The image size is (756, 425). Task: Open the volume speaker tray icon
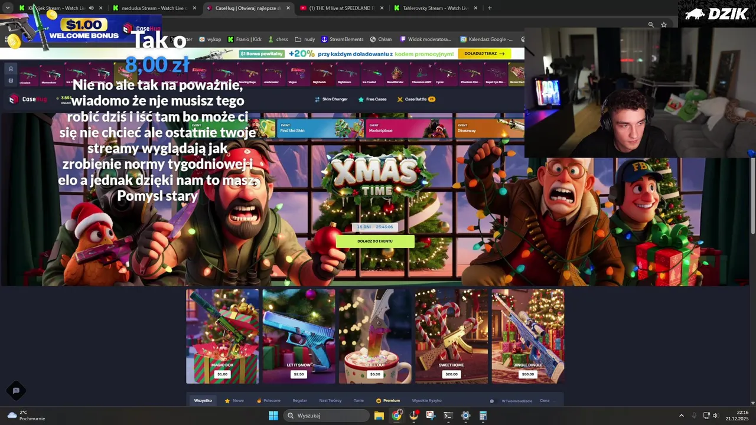point(715,416)
